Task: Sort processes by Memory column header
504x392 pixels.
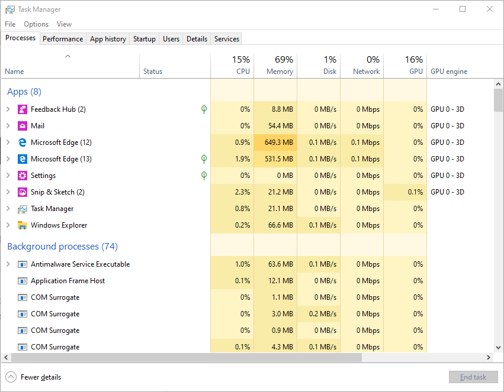Action: click(x=275, y=66)
